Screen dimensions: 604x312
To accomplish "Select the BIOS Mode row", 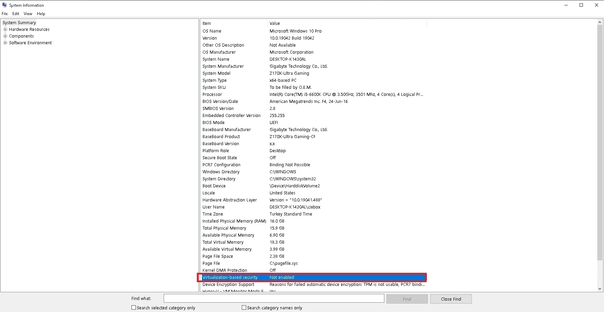I will tap(314, 123).
